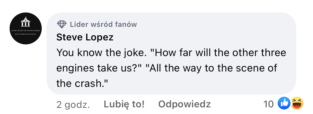Click the "You know the joke." sentence
Image resolution: width=313 pixels, height=114 pixels.
tap(102, 53)
